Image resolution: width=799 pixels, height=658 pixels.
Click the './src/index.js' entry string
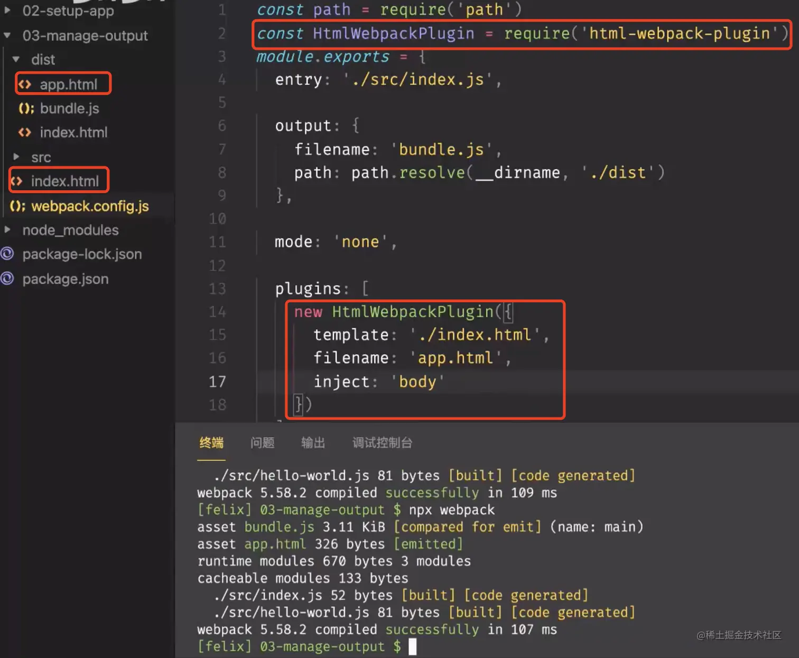(x=418, y=79)
